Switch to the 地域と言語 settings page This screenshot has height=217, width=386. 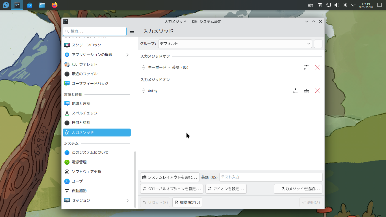click(x=97, y=103)
